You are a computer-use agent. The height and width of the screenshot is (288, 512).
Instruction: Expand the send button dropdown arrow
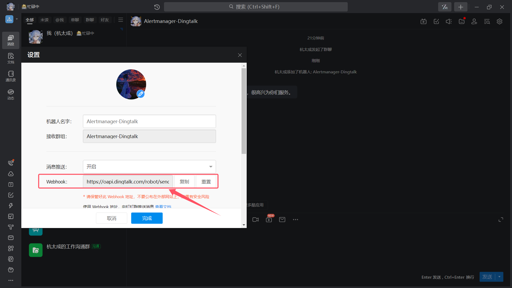[499, 277]
